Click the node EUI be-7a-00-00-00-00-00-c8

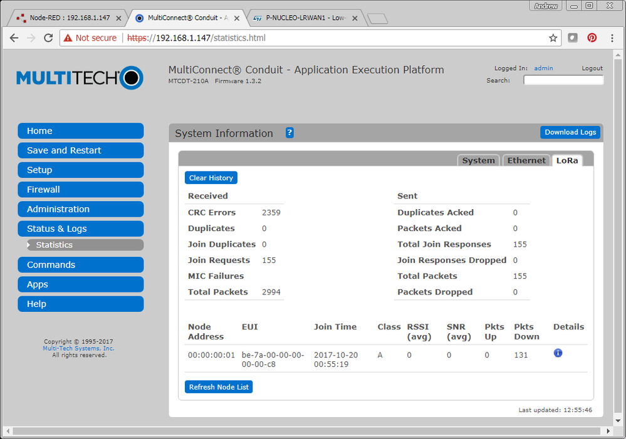point(273,359)
